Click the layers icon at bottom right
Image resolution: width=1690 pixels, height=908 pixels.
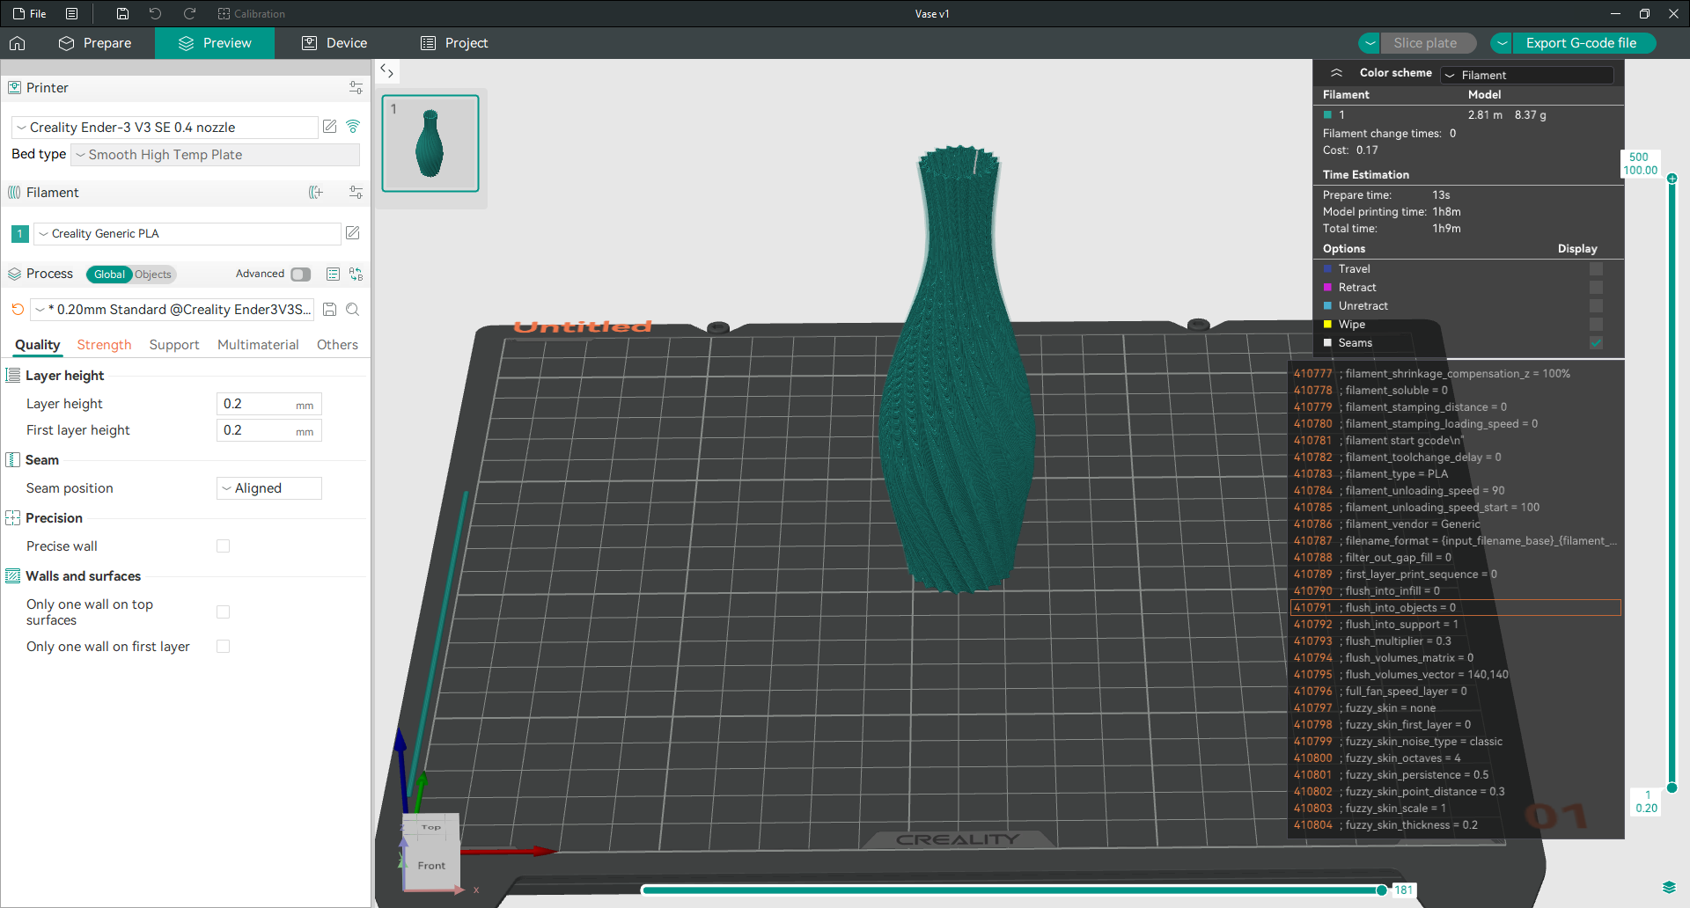click(x=1668, y=887)
